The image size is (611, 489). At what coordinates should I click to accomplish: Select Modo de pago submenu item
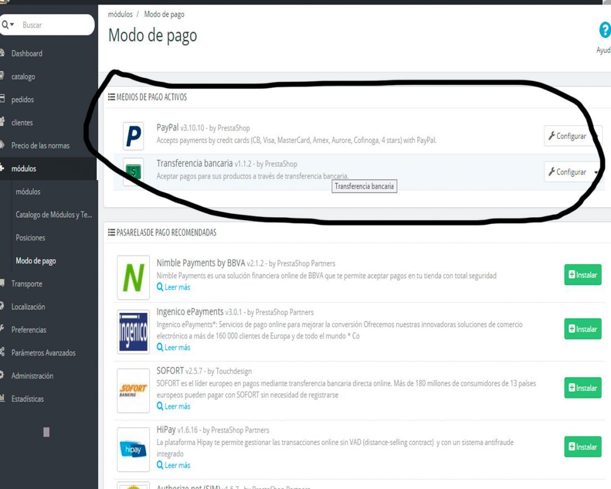36,261
